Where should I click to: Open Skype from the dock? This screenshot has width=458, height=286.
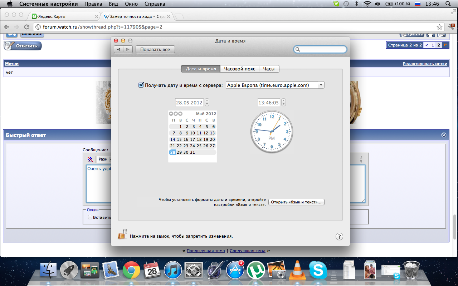318,270
